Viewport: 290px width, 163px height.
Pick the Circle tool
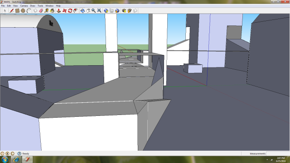[x=23, y=11]
